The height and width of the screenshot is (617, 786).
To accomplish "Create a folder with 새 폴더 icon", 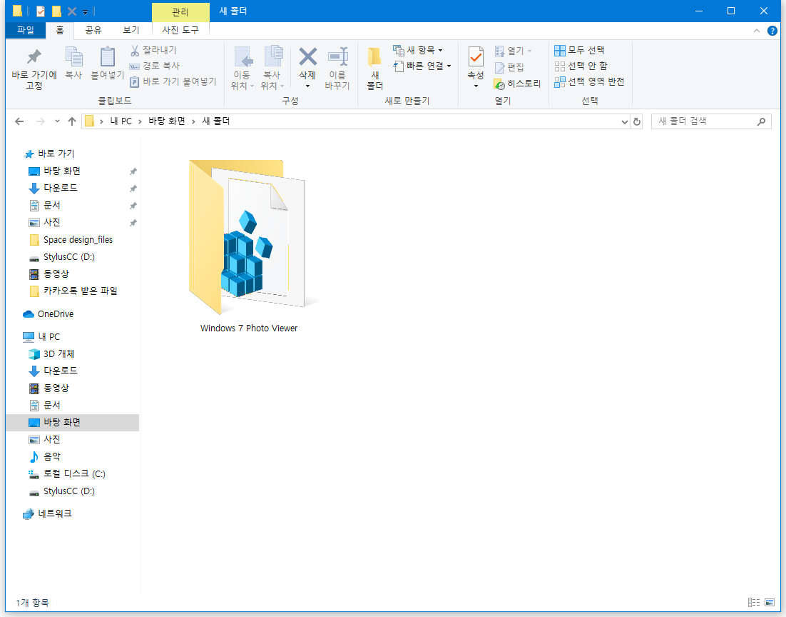I will point(374,56).
